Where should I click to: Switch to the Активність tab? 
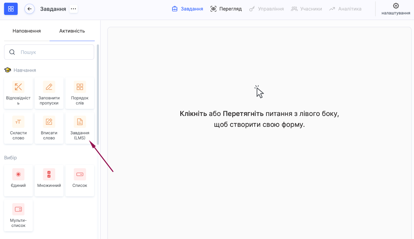(72, 31)
